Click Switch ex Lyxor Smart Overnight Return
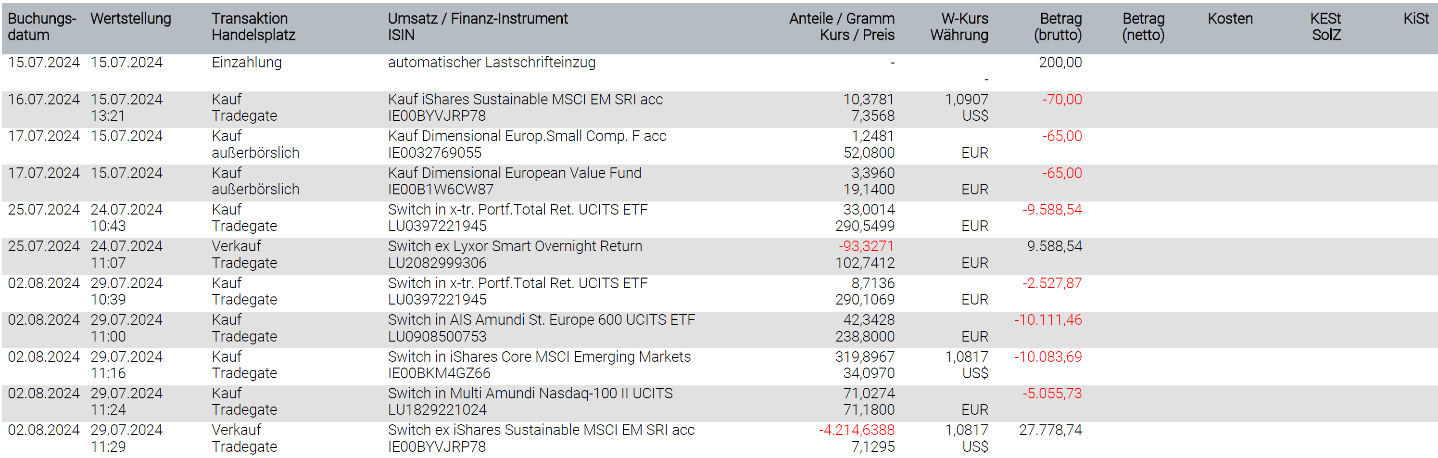This screenshot has height=458, width=1438. pos(515,246)
